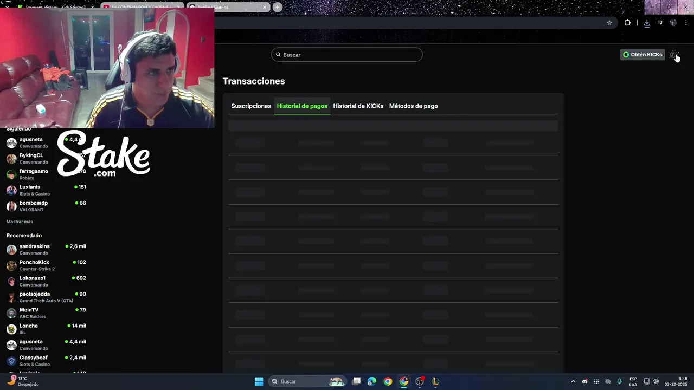Open Task View on the taskbar
694x390 pixels.
(356, 381)
